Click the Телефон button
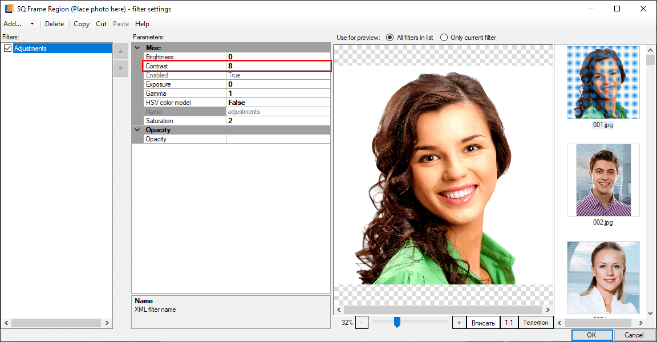 [x=536, y=323]
